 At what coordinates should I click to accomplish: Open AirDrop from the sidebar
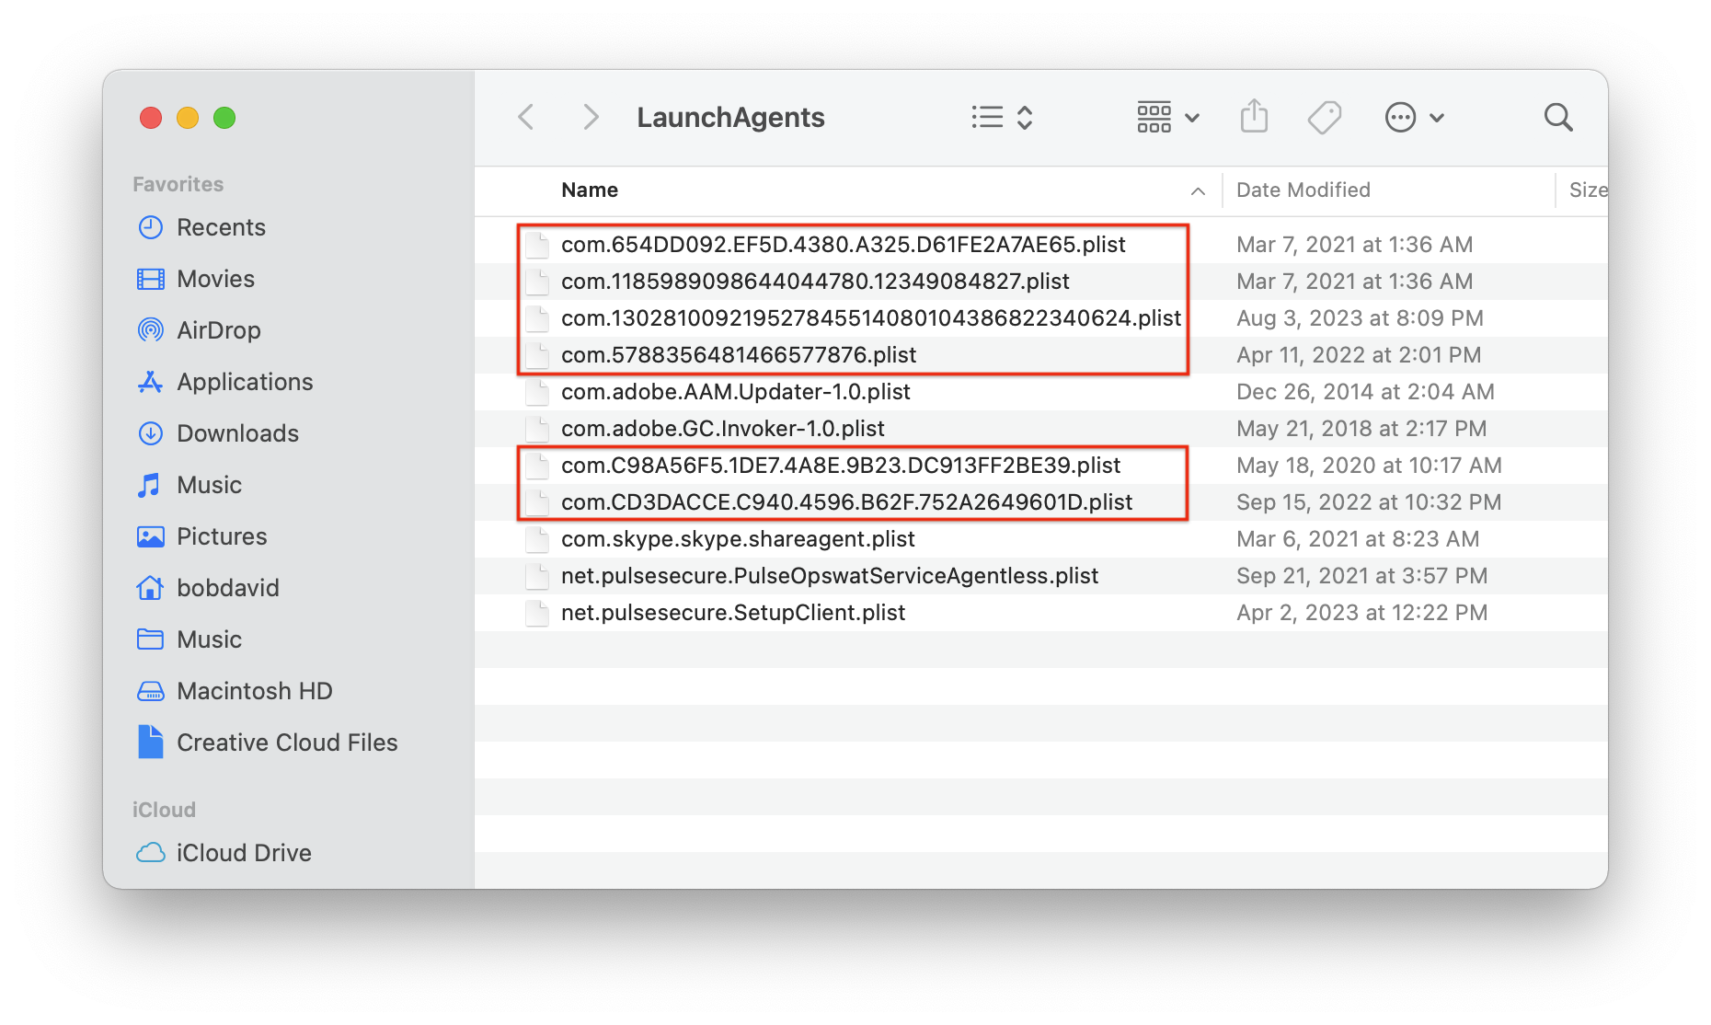tap(220, 329)
